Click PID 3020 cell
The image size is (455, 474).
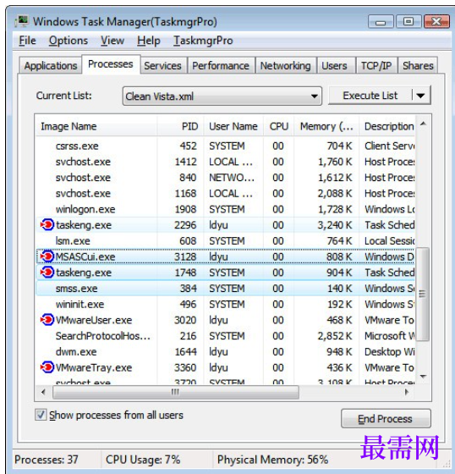coord(185,320)
